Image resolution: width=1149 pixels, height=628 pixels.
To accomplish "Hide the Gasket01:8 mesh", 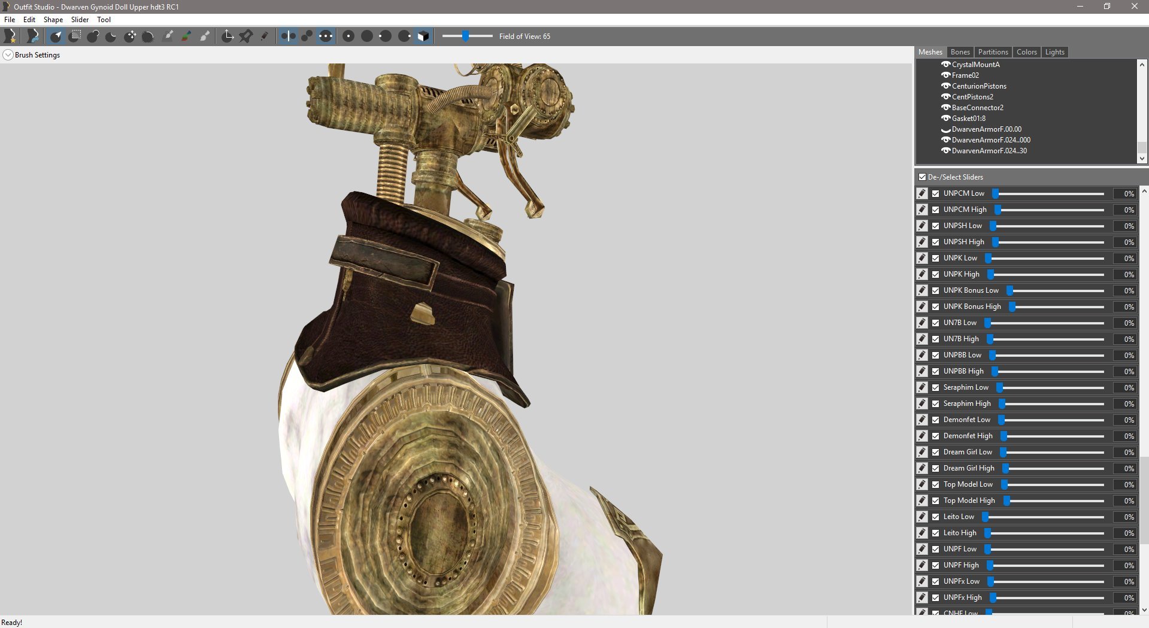I will pyautogui.click(x=946, y=119).
